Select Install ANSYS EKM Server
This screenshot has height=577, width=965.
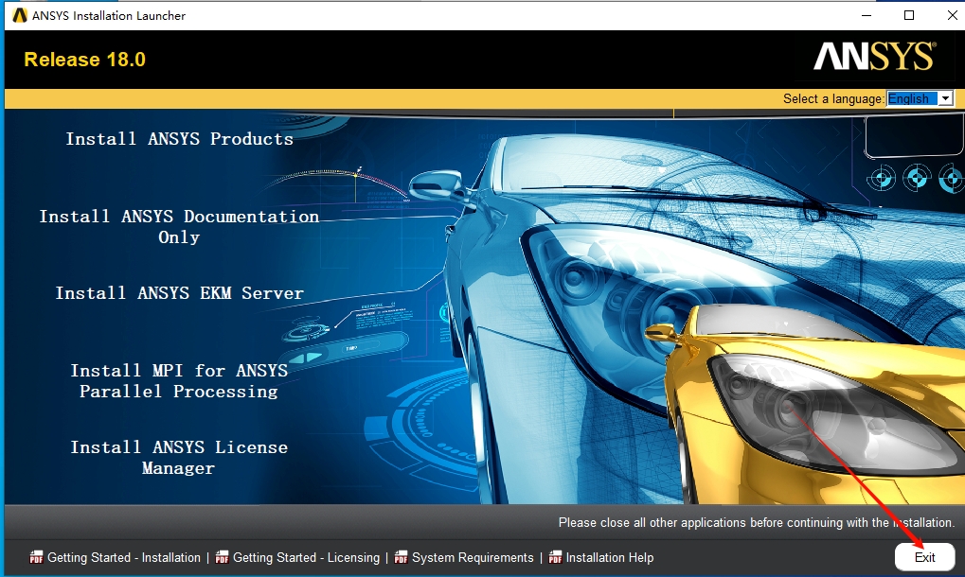(x=178, y=293)
